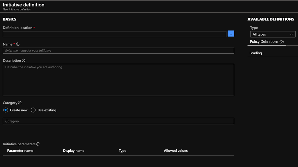
Task: Click the AVAILABLE DEFINITIONS panel heading
Action: point(271,19)
